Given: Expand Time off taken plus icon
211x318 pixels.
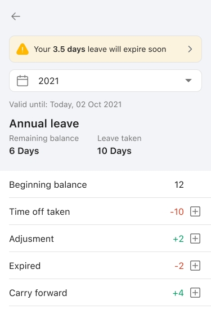Looking at the screenshot, I should pos(195,211).
